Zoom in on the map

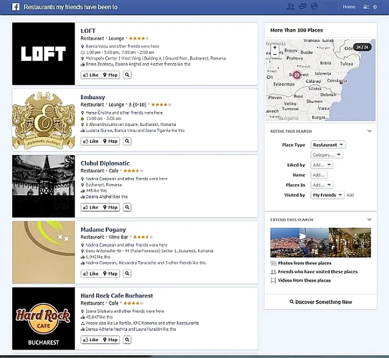coord(274,48)
